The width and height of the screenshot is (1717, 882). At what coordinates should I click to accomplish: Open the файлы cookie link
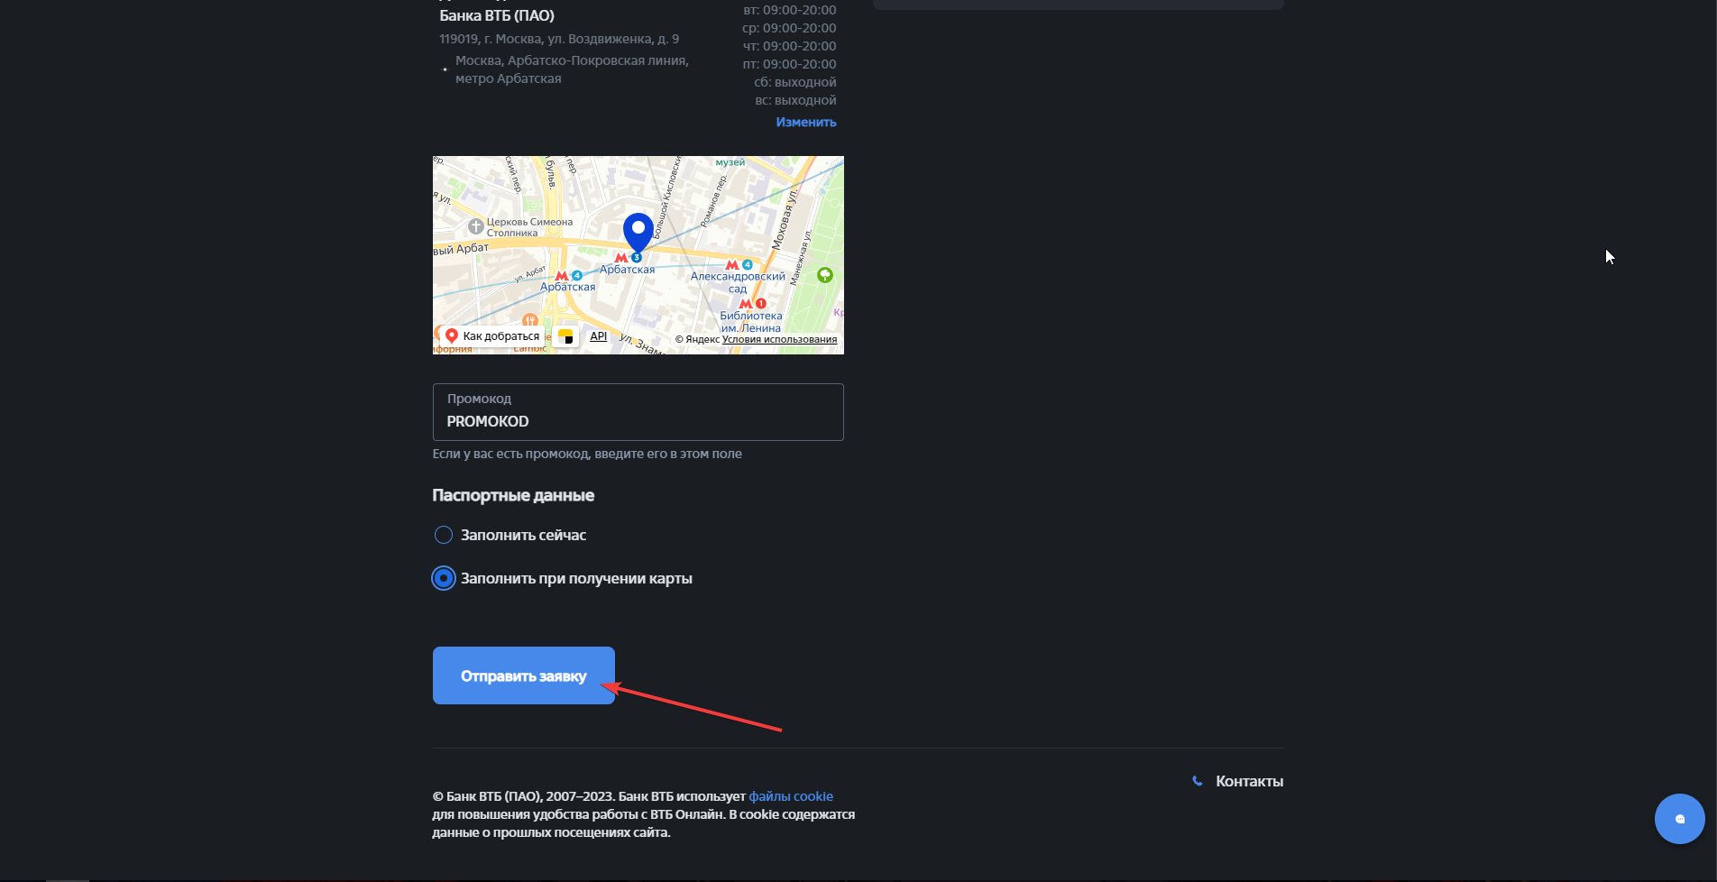pyautogui.click(x=791, y=796)
